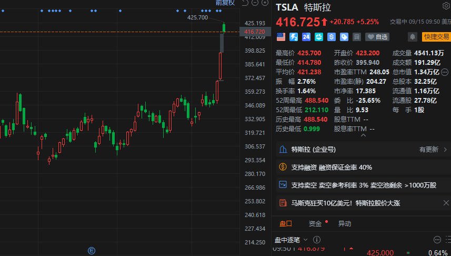
Task: Click the 昨收价 395.940 value
Action: click(x=367, y=63)
